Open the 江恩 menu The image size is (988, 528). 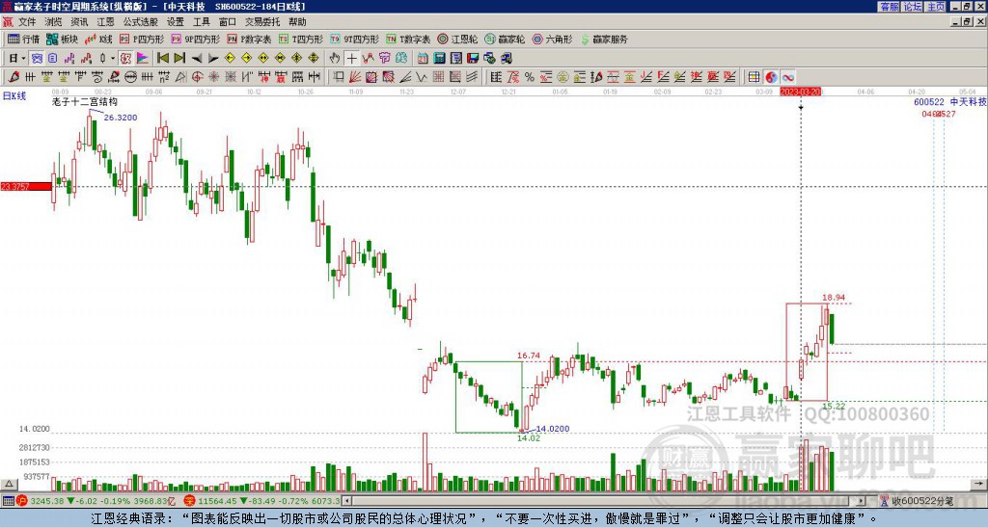point(105,22)
